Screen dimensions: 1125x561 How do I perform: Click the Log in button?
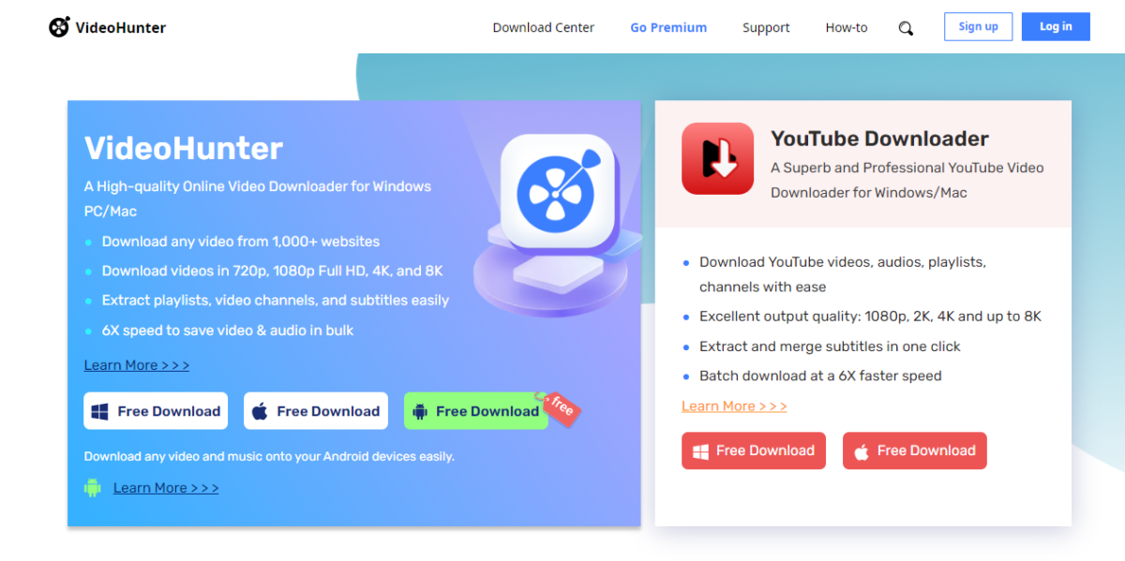point(1056,26)
